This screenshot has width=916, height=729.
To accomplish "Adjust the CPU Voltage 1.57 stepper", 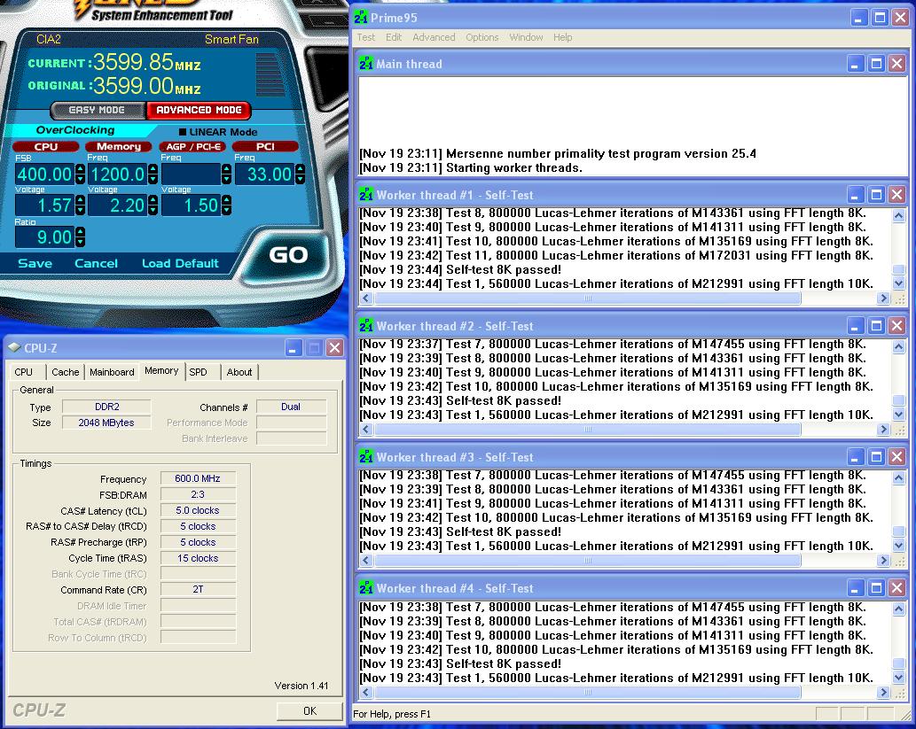I will (80, 206).
